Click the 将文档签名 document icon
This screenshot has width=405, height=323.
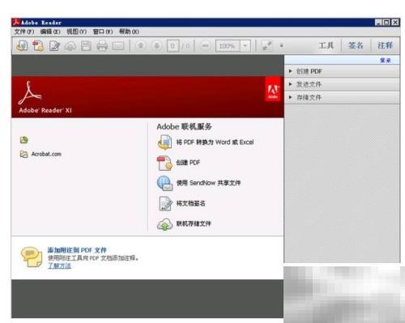165,203
